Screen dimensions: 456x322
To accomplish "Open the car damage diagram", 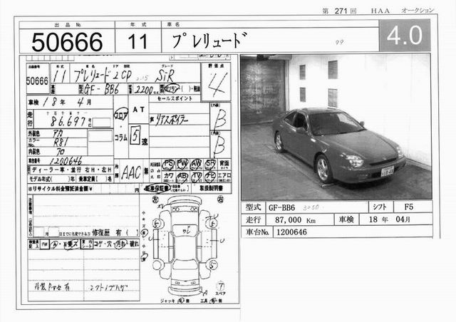I will coord(186,247).
